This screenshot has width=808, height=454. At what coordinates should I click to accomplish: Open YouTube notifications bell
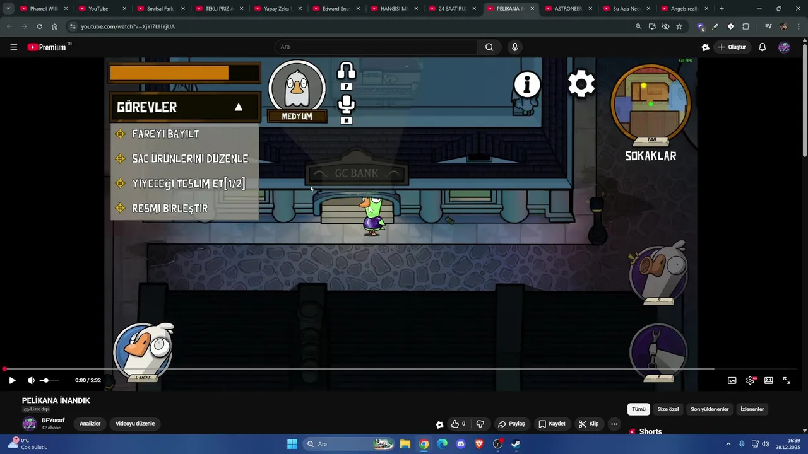(763, 47)
